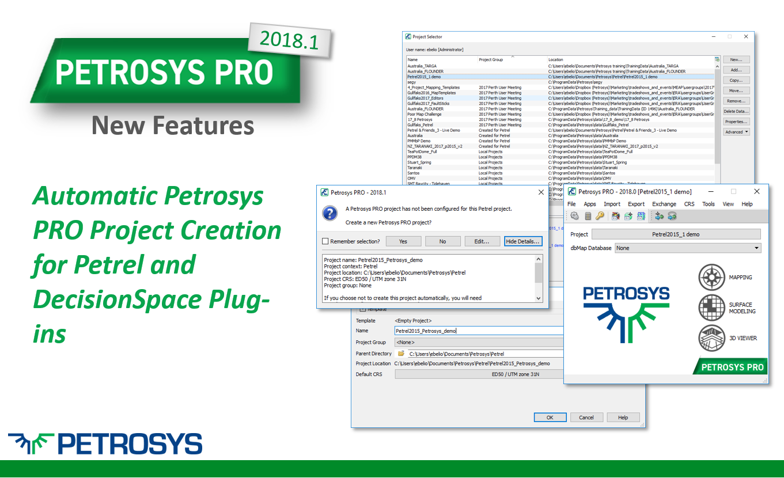This screenshot has height=478, width=784.
Task: Select the Australia_TARGA project row
Action: (x=560, y=66)
